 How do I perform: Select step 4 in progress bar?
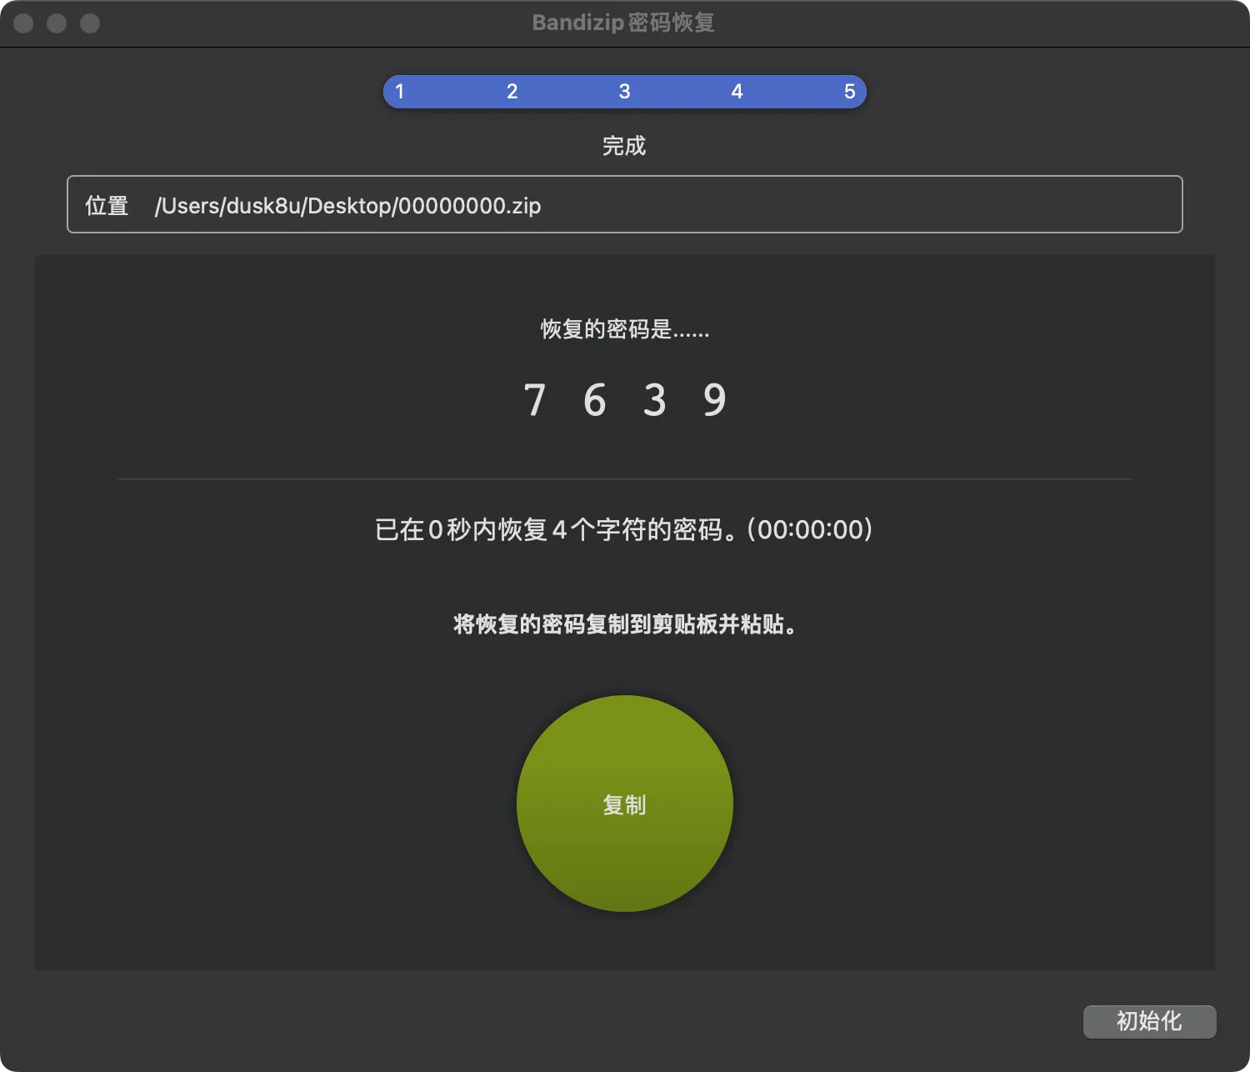click(737, 92)
